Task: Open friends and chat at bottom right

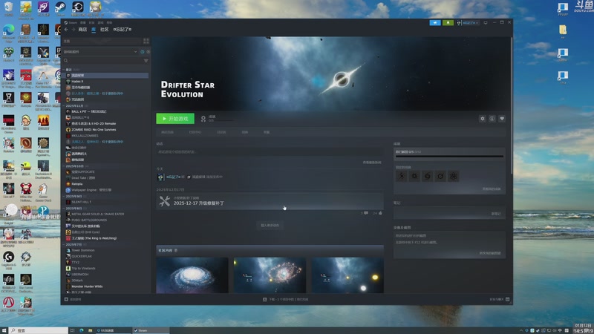Action: (x=499, y=299)
